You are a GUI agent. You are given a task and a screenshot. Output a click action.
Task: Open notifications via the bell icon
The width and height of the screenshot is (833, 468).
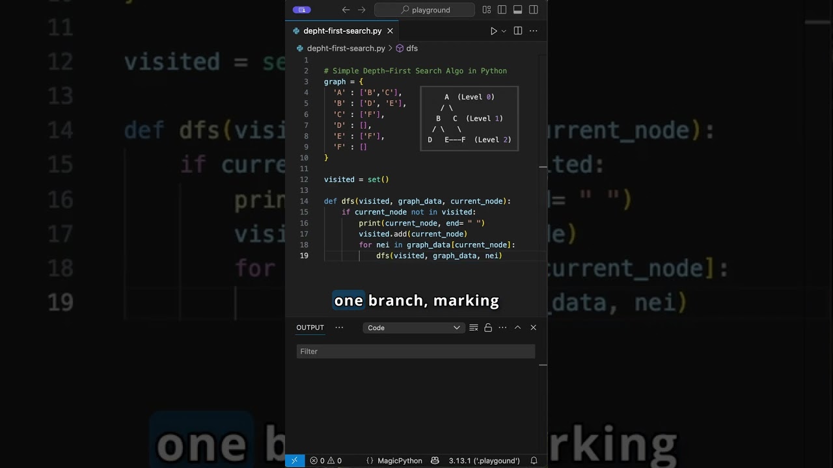pos(534,460)
